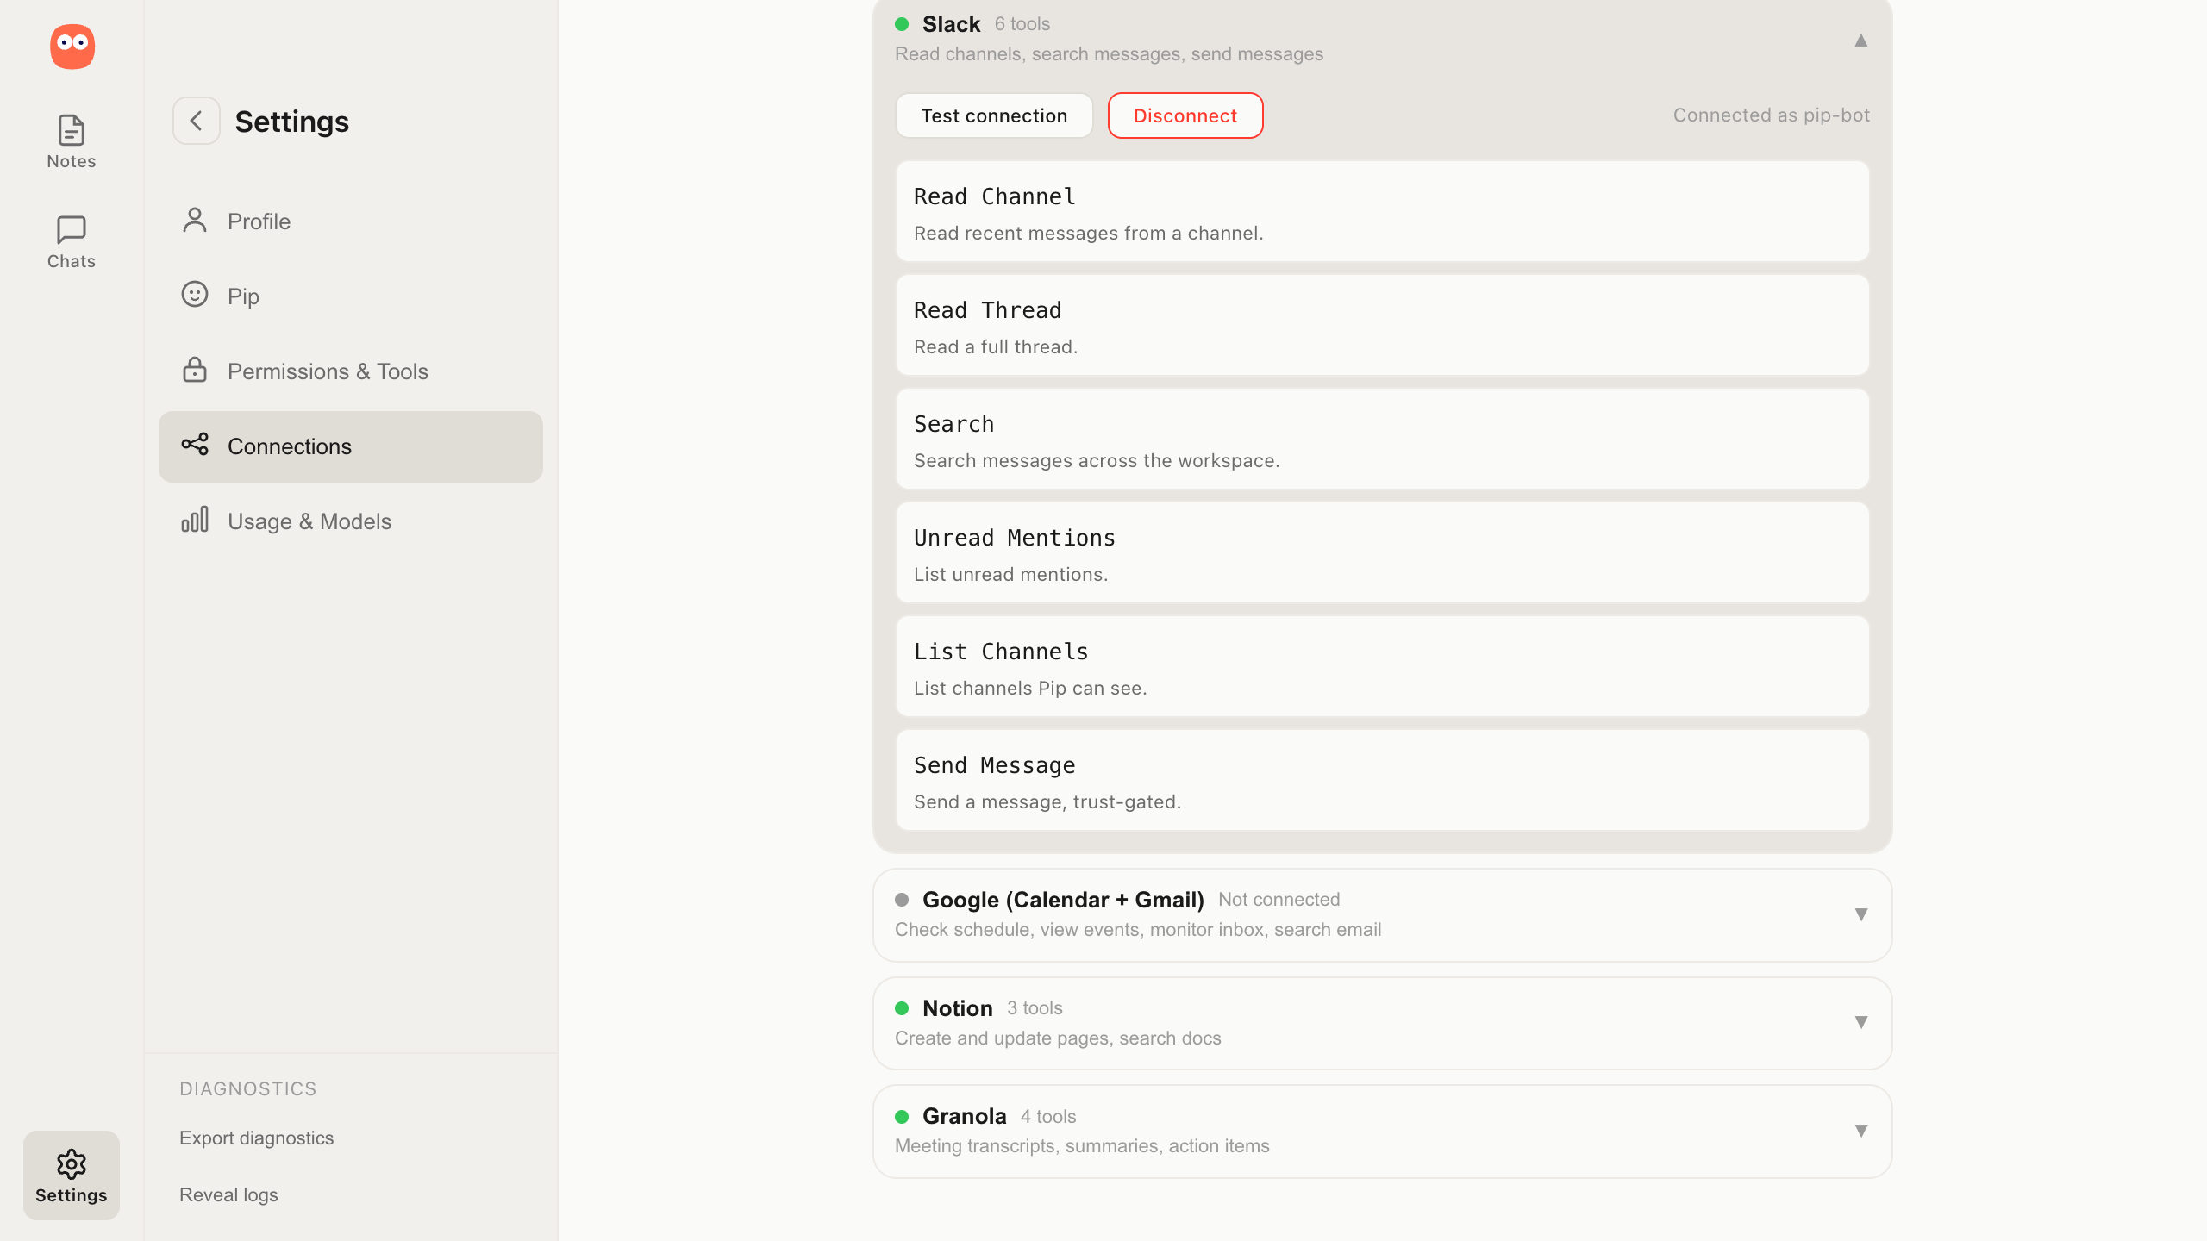Open the Profile settings page
This screenshot has height=1241, width=2207.
pyautogui.click(x=351, y=221)
